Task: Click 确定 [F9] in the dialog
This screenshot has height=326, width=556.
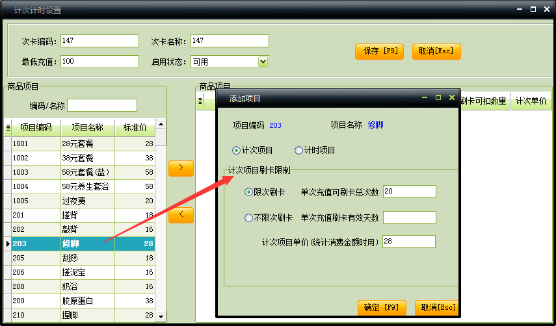Action: click(382, 308)
